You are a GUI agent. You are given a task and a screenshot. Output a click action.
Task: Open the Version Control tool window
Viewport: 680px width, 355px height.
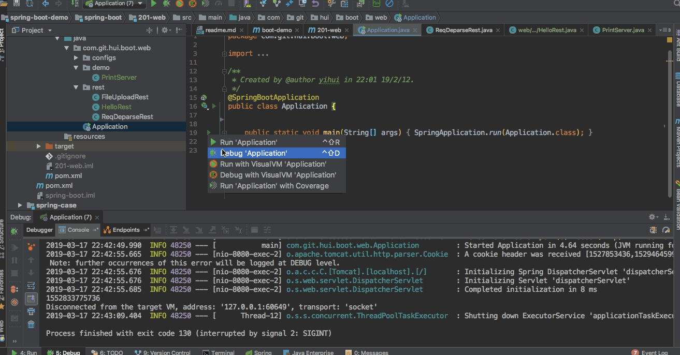click(x=163, y=352)
